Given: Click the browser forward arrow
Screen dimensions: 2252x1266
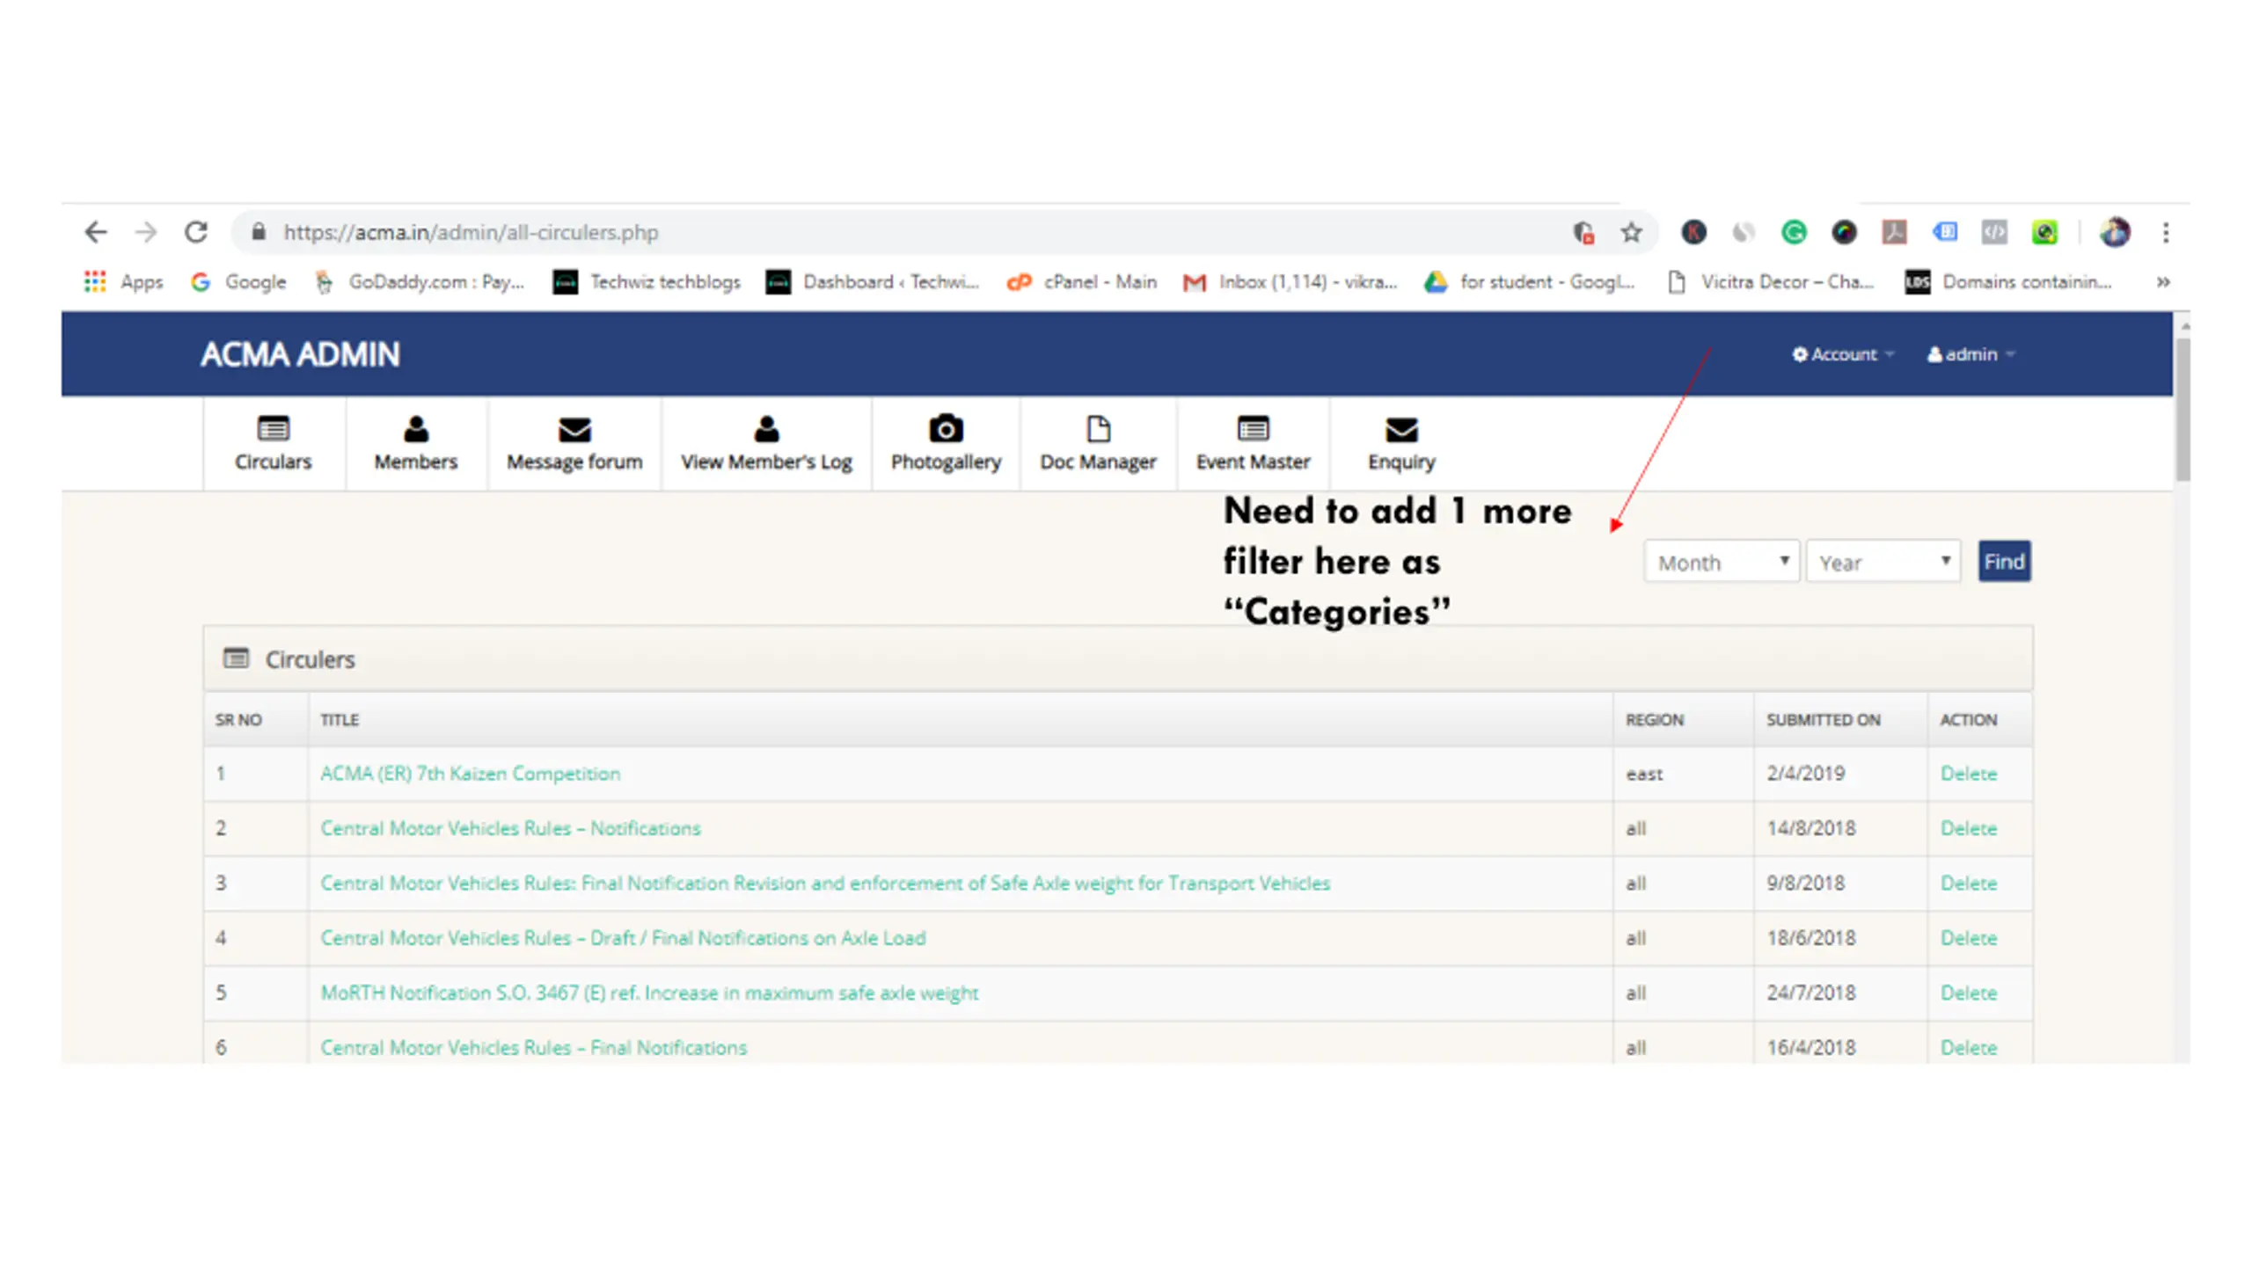Looking at the screenshot, I should coord(145,232).
